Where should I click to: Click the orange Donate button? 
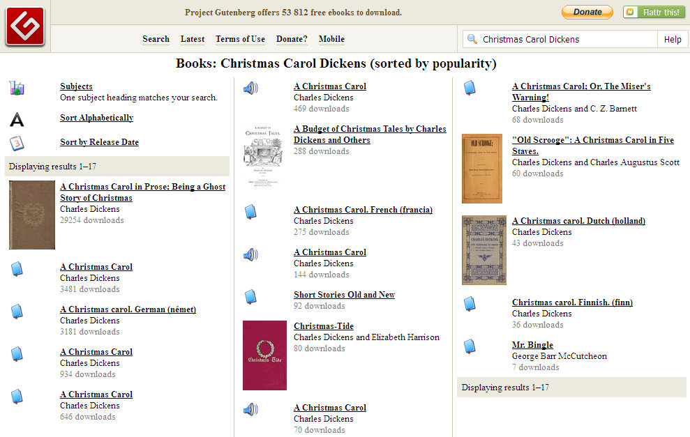[587, 13]
